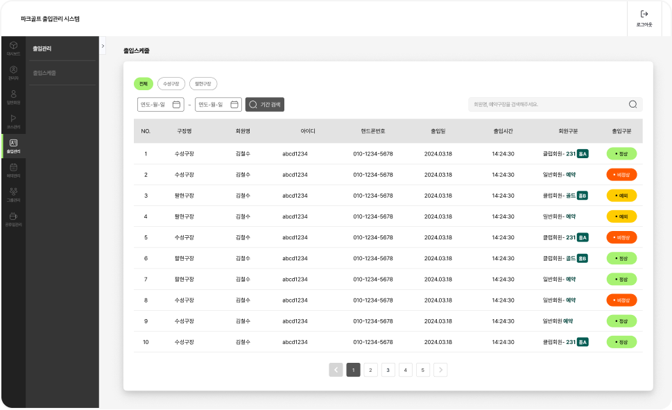
Task: Filter by 수성구장 chip
Action: [171, 84]
